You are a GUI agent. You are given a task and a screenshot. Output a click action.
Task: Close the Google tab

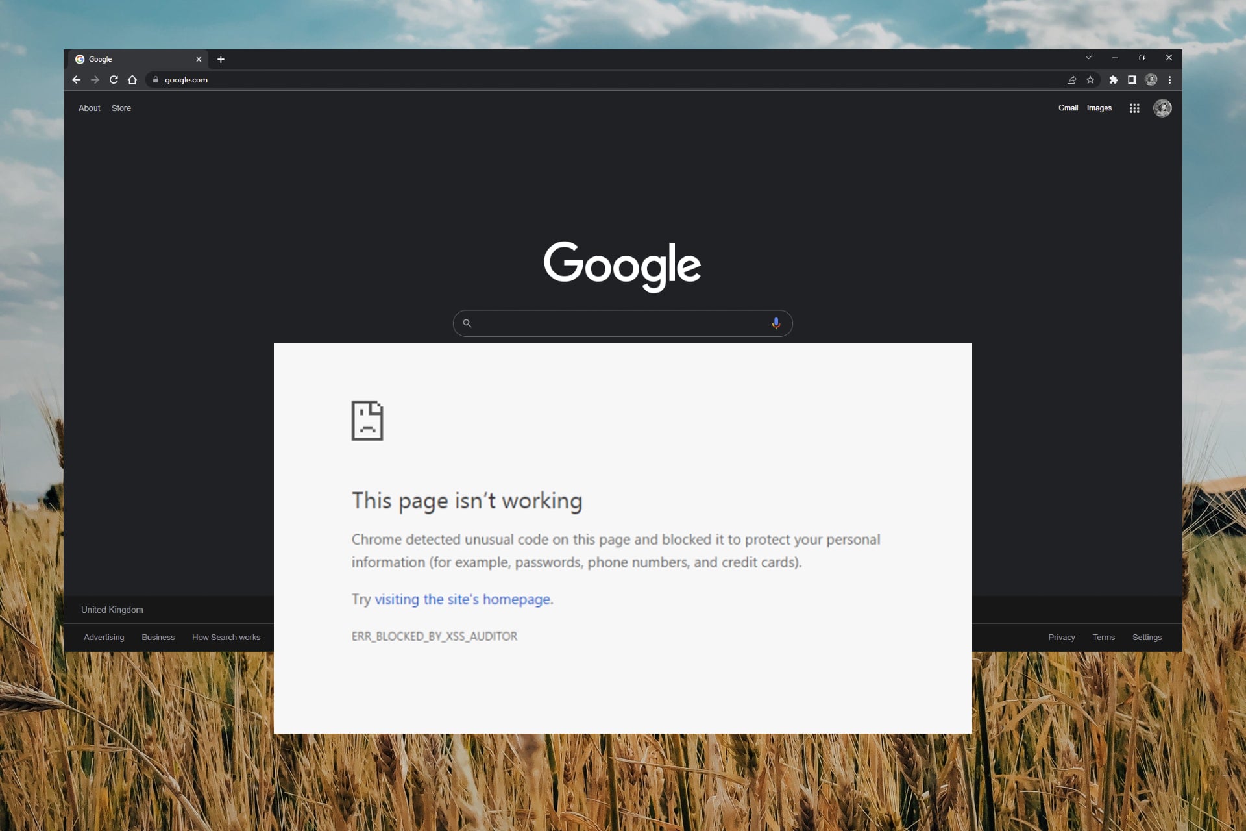199,59
